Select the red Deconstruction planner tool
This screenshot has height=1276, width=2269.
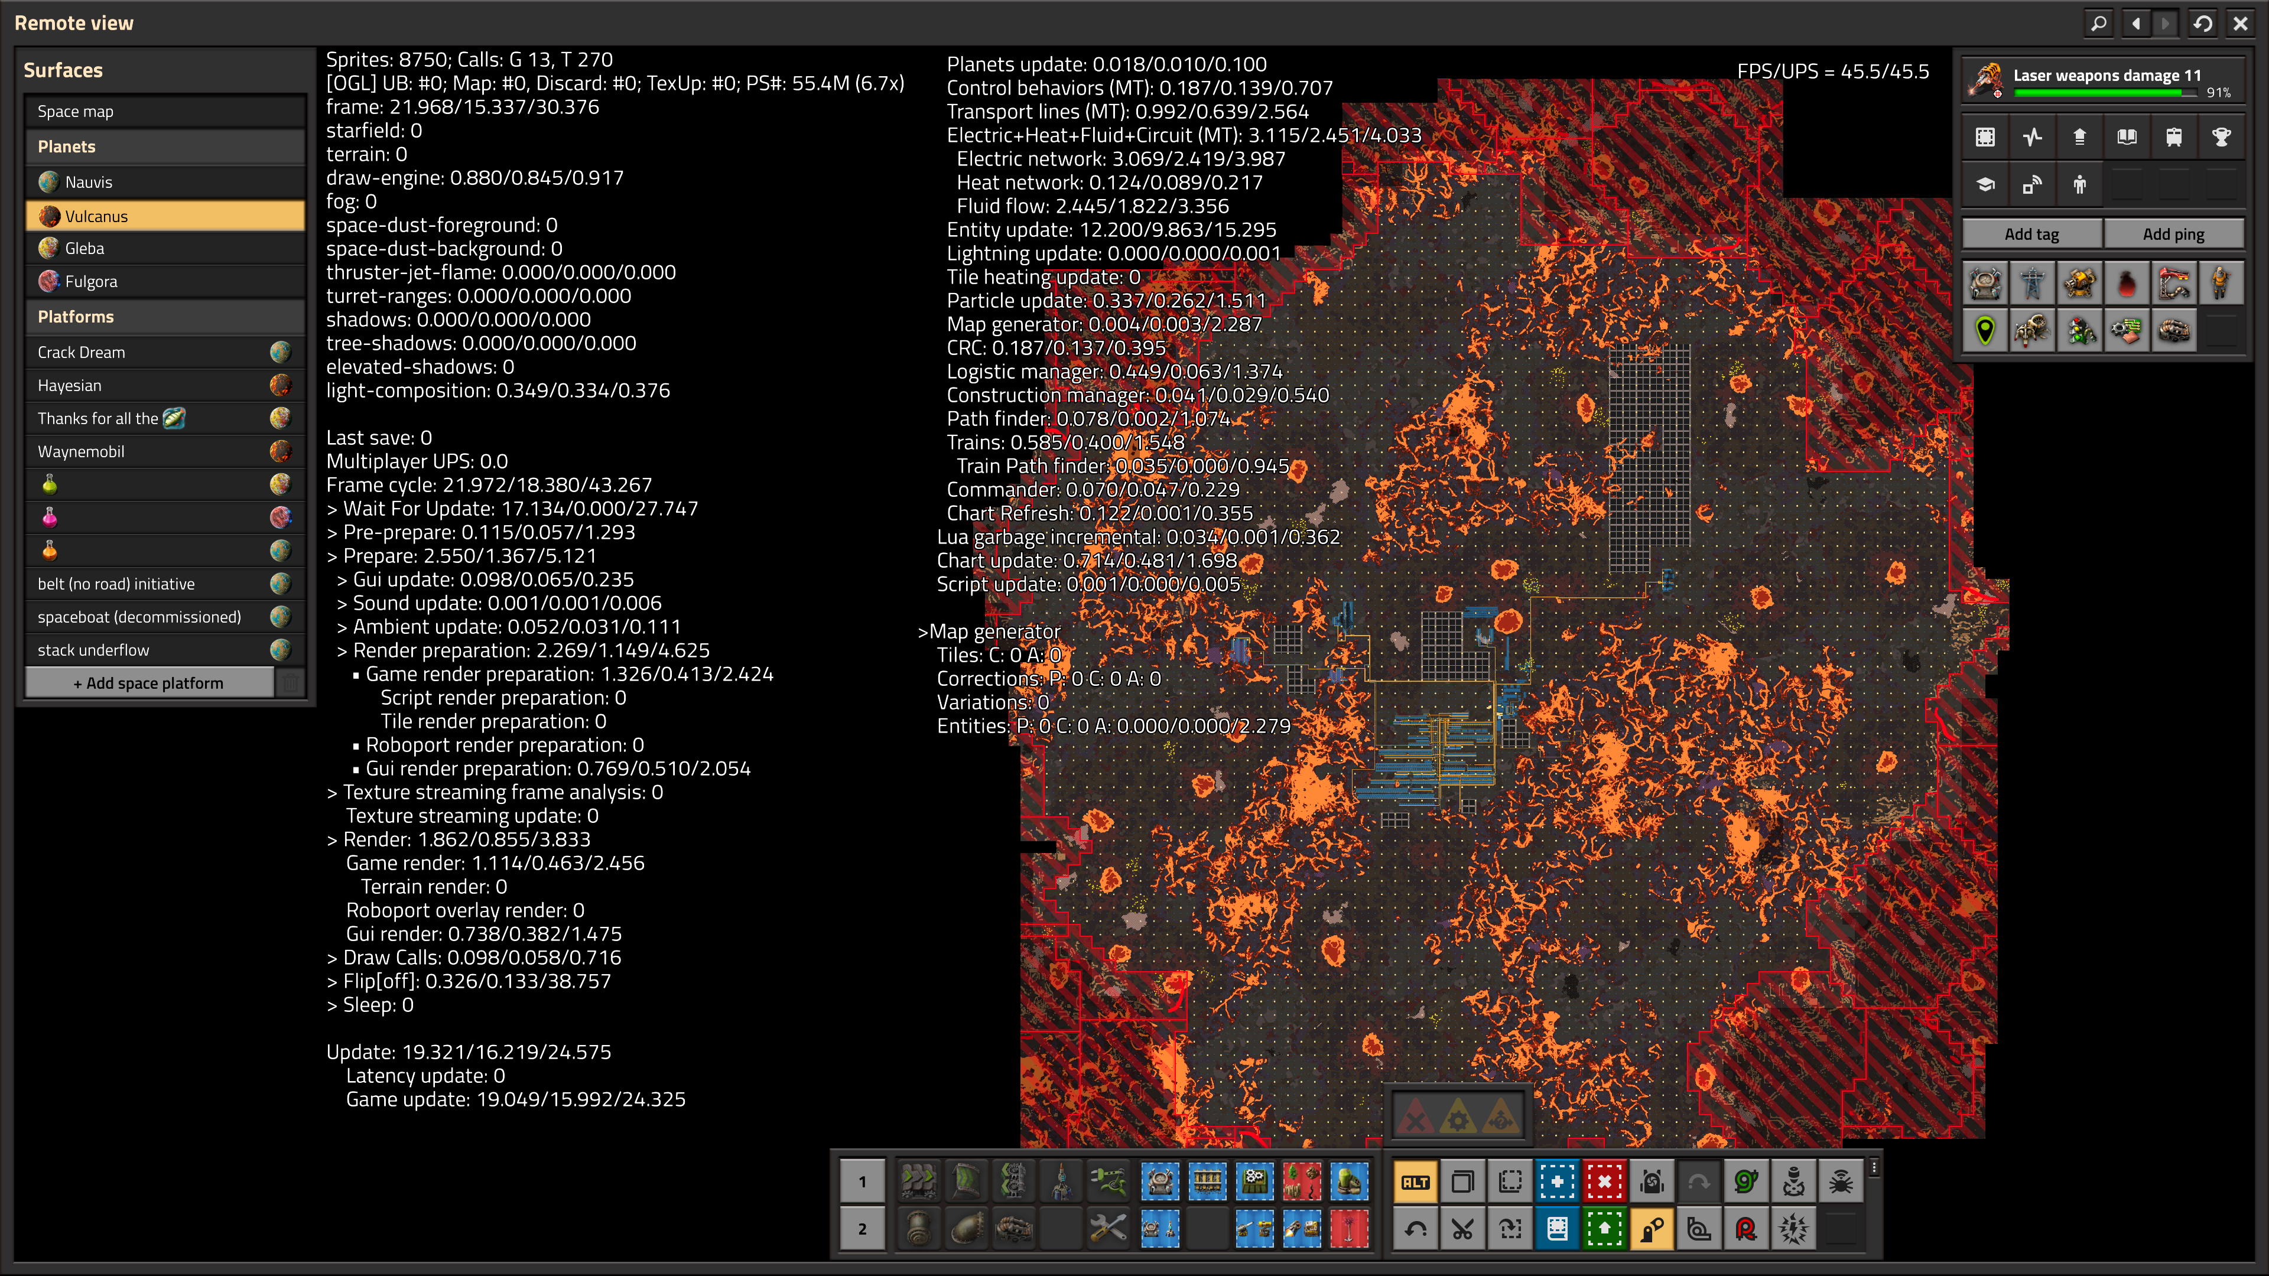pos(1605,1181)
